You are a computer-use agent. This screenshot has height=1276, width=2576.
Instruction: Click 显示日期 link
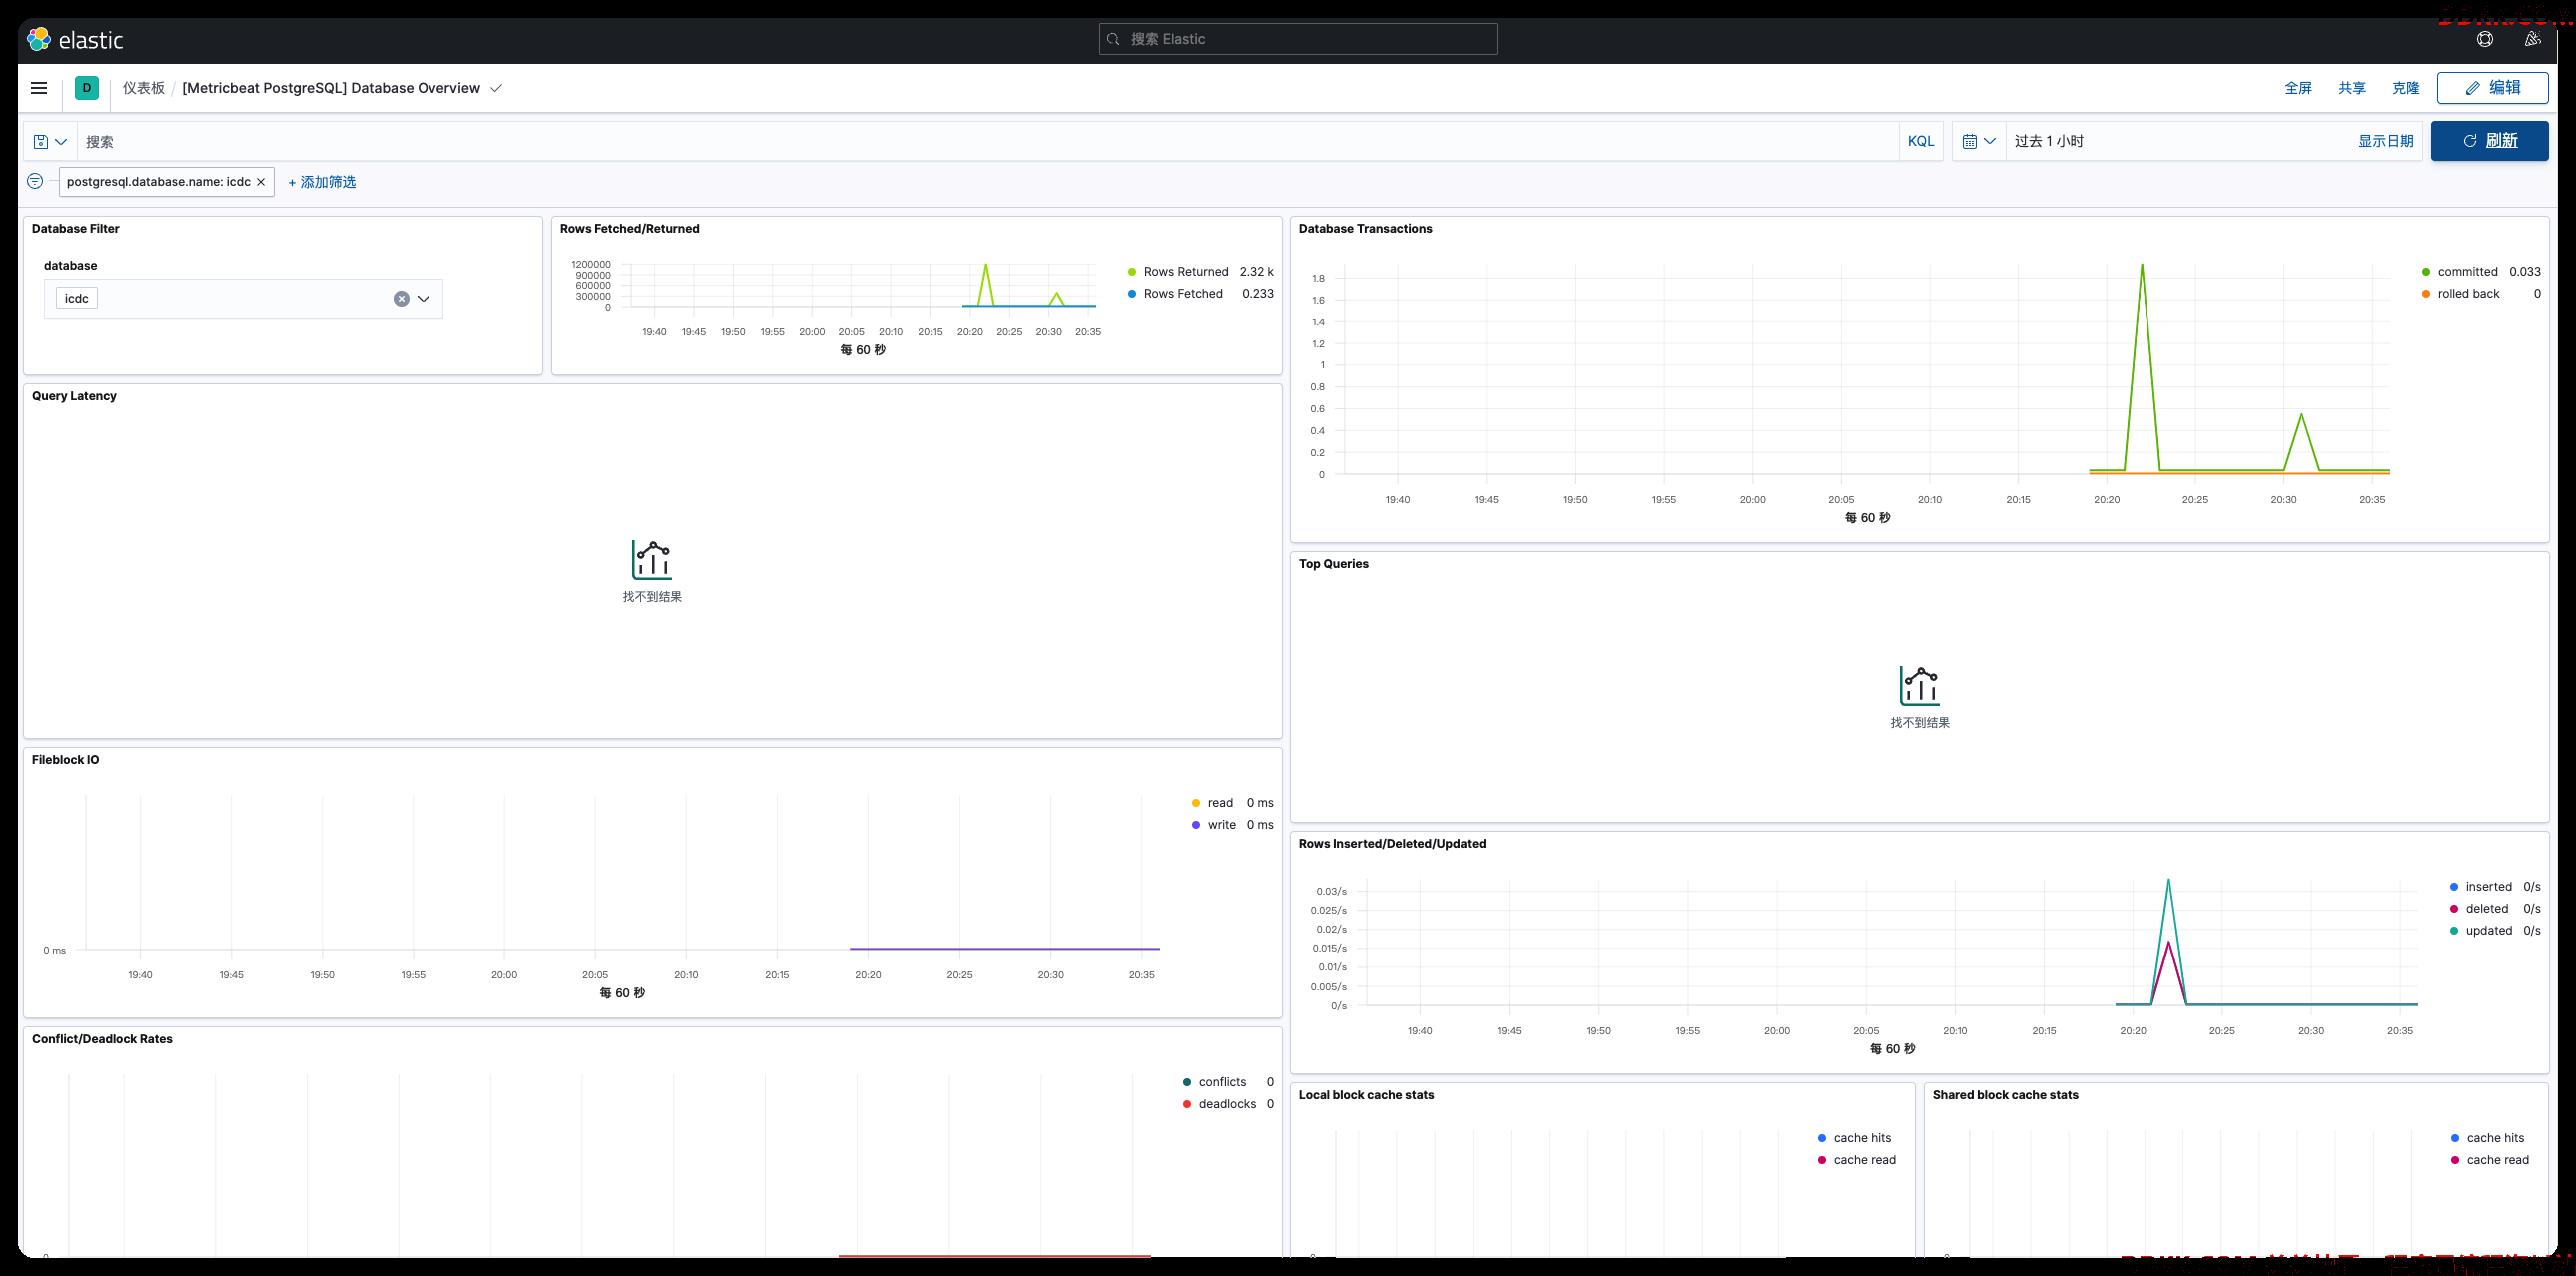click(2386, 141)
